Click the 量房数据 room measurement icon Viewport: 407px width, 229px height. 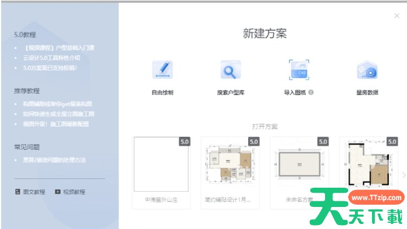[x=367, y=71]
